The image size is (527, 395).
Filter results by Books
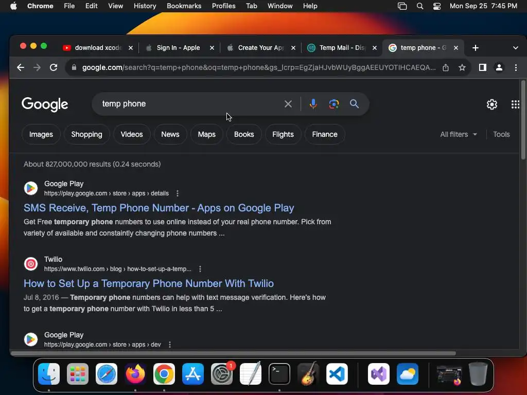click(x=244, y=134)
